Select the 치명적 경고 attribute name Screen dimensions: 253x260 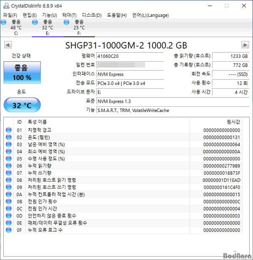(40, 130)
